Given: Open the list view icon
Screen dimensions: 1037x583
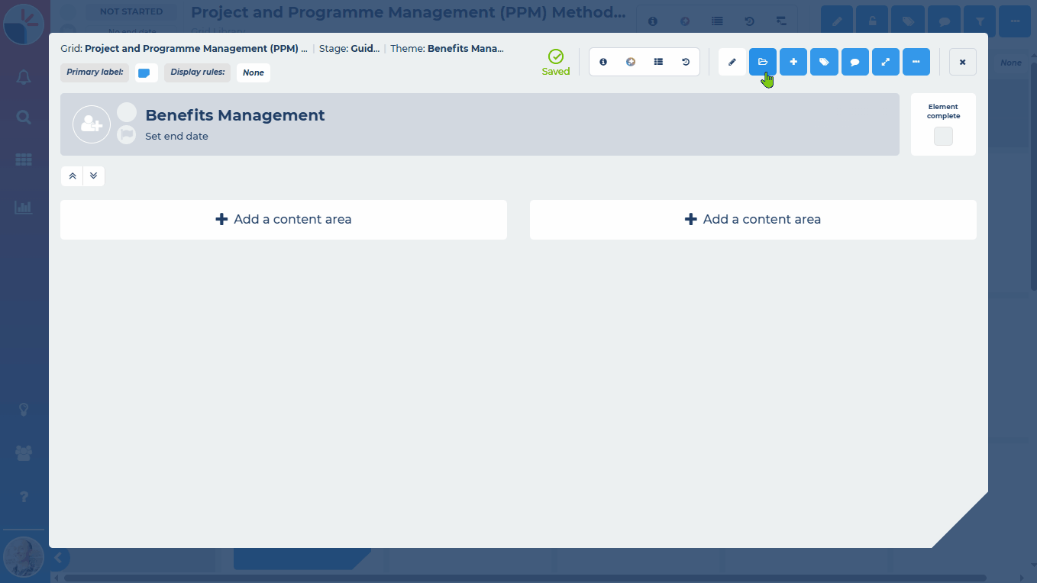Looking at the screenshot, I should [x=658, y=62].
